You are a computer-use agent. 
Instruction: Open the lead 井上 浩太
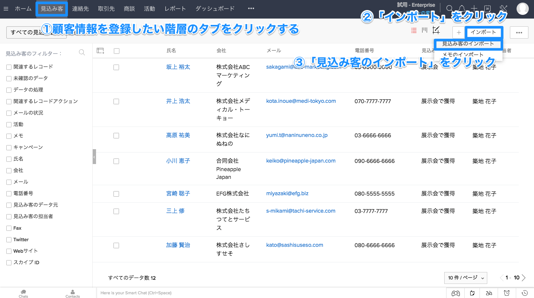pyautogui.click(x=178, y=101)
